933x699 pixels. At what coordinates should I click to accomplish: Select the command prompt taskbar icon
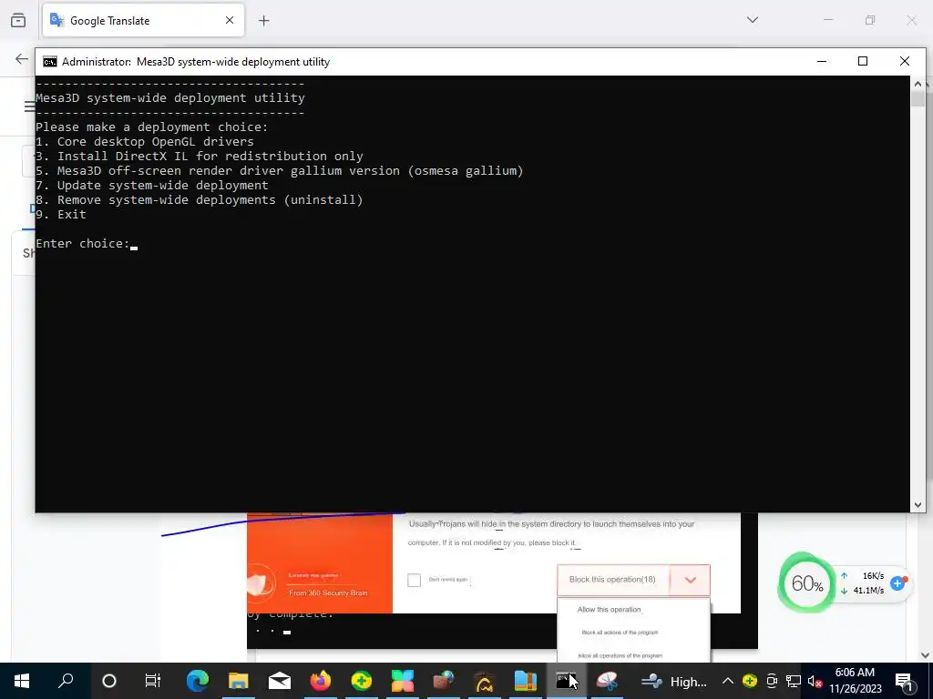tap(565, 681)
